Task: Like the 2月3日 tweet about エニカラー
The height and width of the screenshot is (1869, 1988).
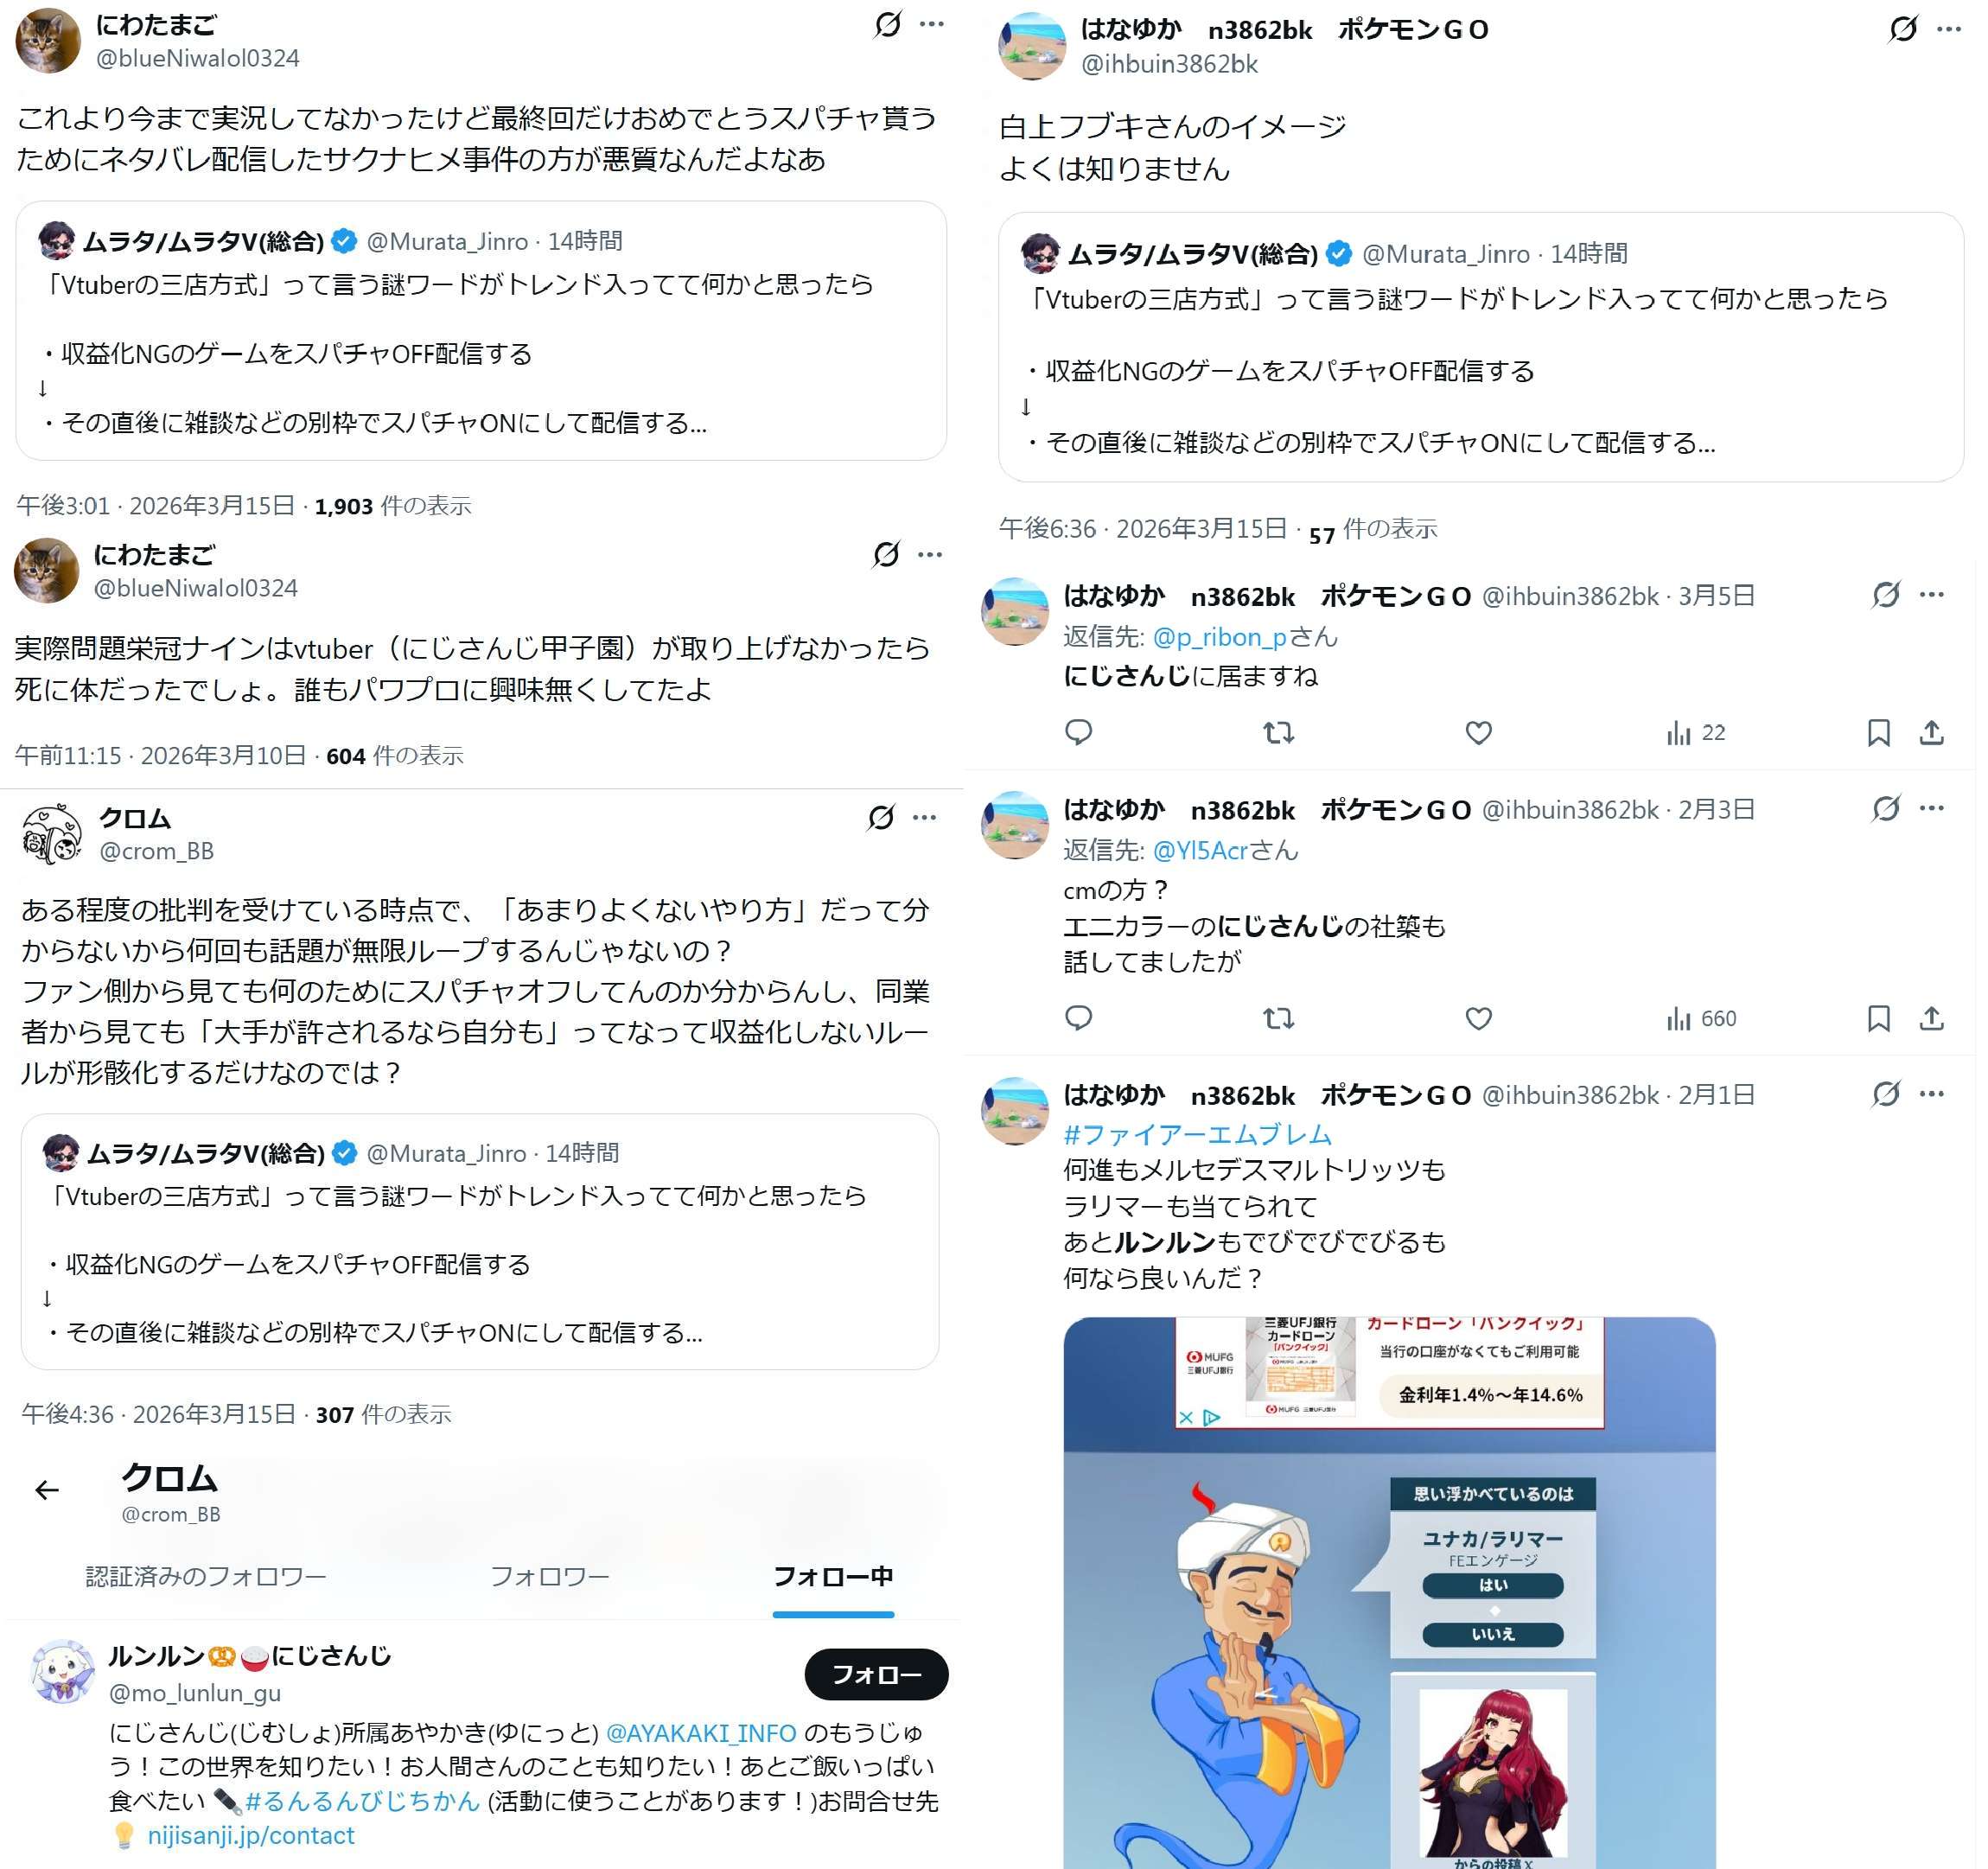Action: click(1479, 1018)
